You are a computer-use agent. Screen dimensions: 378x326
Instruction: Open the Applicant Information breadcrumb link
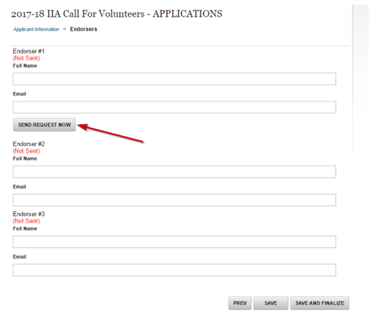36,29
